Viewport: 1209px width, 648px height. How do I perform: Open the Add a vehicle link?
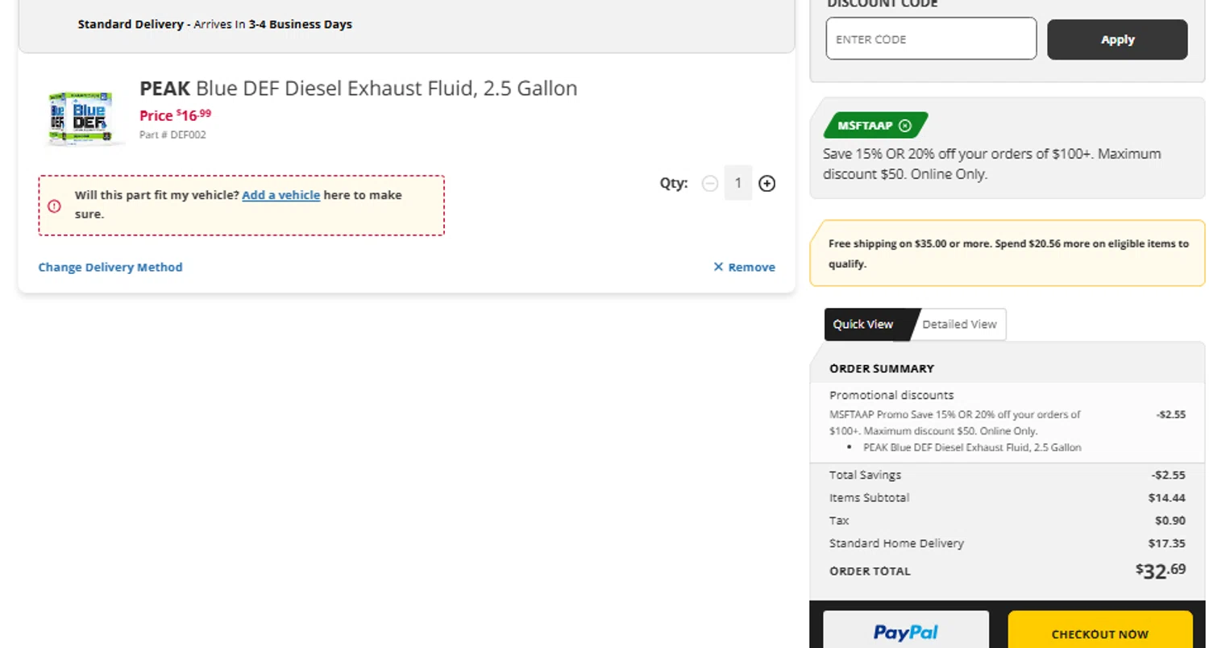coord(280,195)
